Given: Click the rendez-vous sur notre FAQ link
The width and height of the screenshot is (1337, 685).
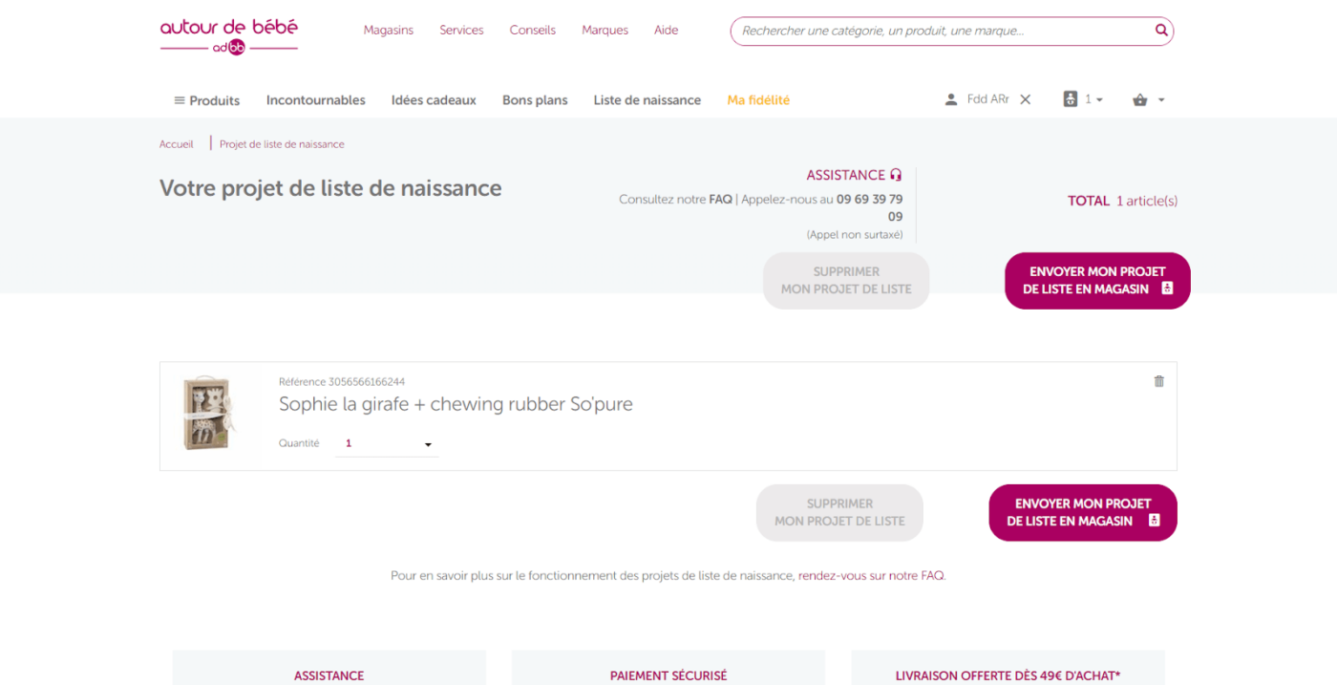Looking at the screenshot, I should click(871, 576).
